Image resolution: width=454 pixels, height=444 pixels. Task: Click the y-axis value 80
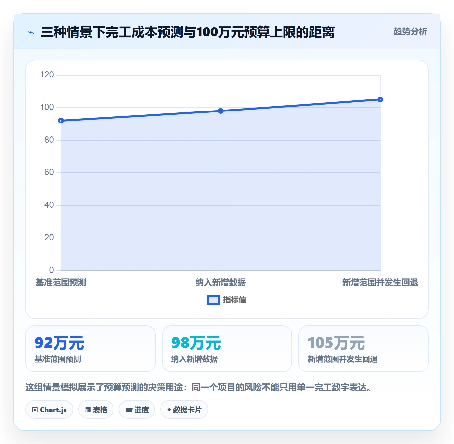tap(49, 140)
